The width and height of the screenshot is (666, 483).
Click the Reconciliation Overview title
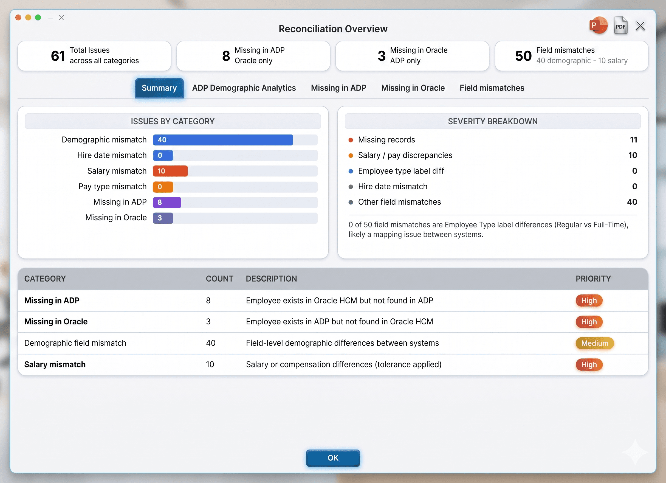pyautogui.click(x=333, y=29)
